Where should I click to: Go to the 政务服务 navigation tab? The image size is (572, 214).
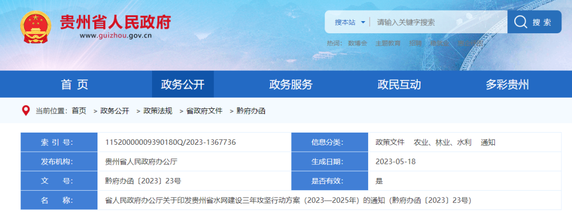[291, 85]
